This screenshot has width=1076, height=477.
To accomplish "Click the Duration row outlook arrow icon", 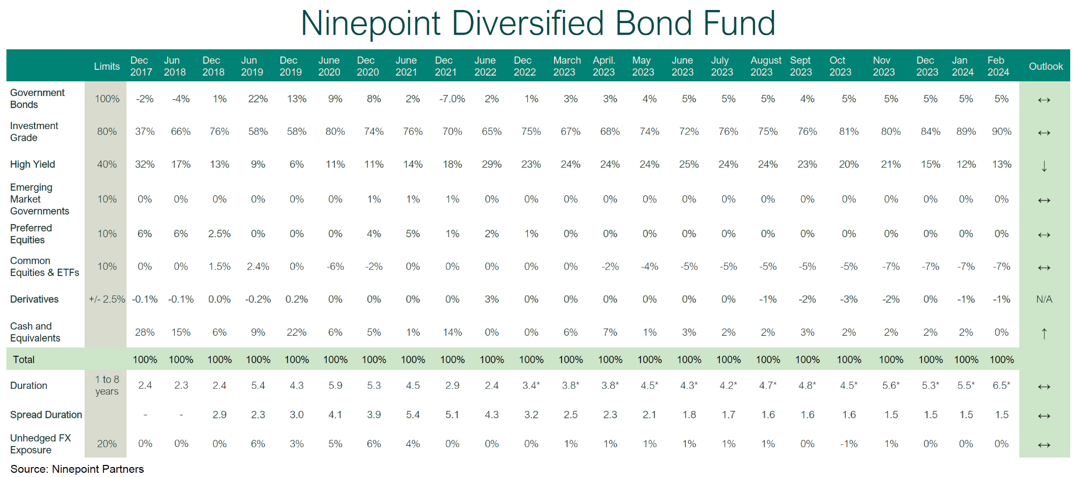I will [x=1044, y=387].
